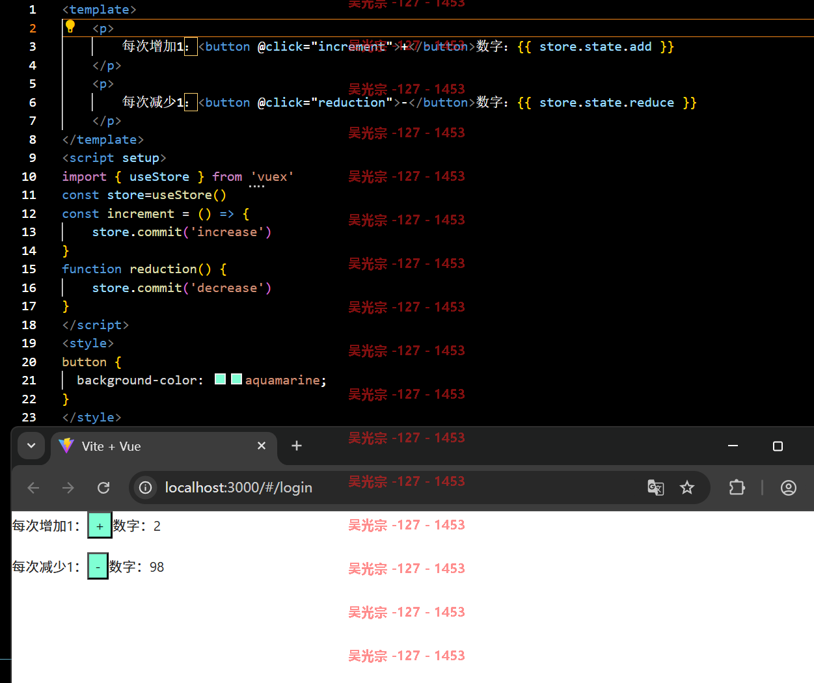Screen dimensions: 814x683
Task: Click the '</template>' closing tag
Action: (103, 139)
